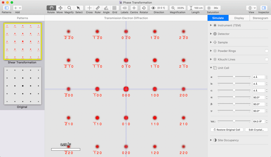
Task: Open the Rotator tool
Action: click(144, 8)
